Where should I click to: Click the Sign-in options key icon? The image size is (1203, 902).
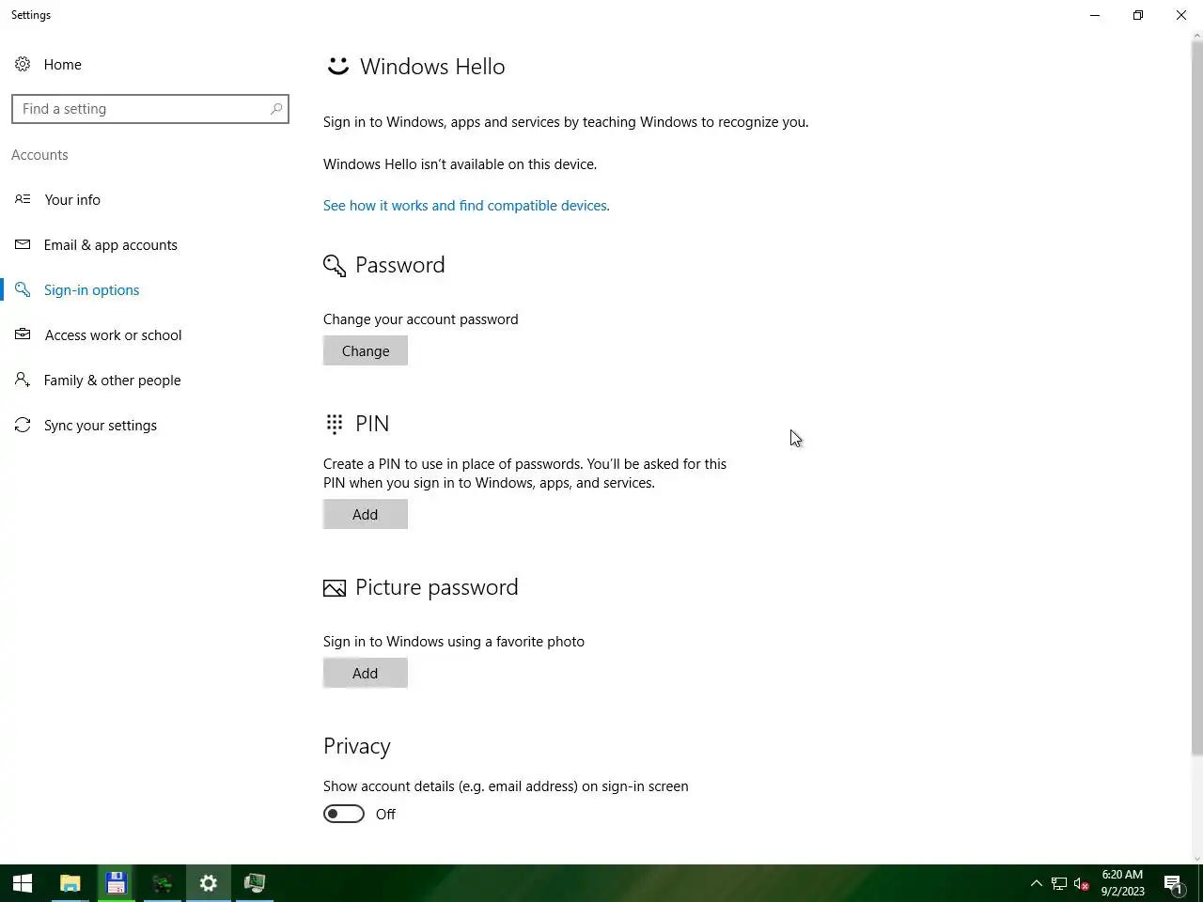tap(23, 289)
